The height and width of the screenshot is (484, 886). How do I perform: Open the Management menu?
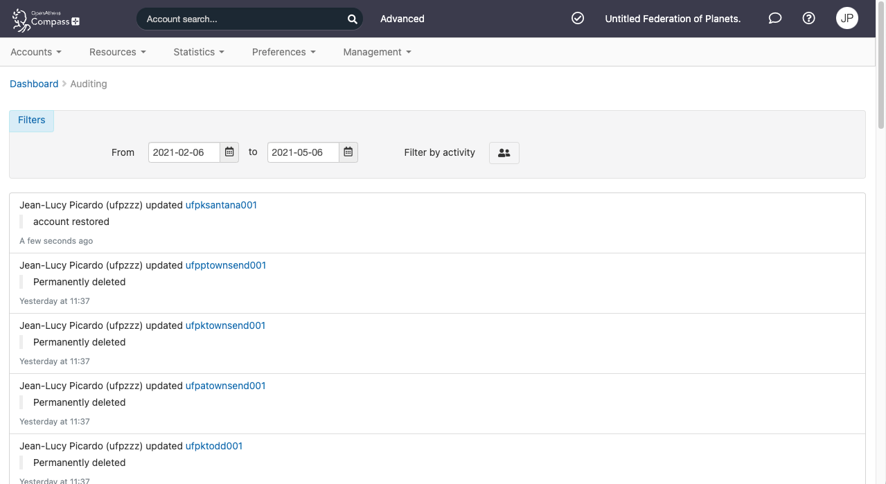pos(377,52)
